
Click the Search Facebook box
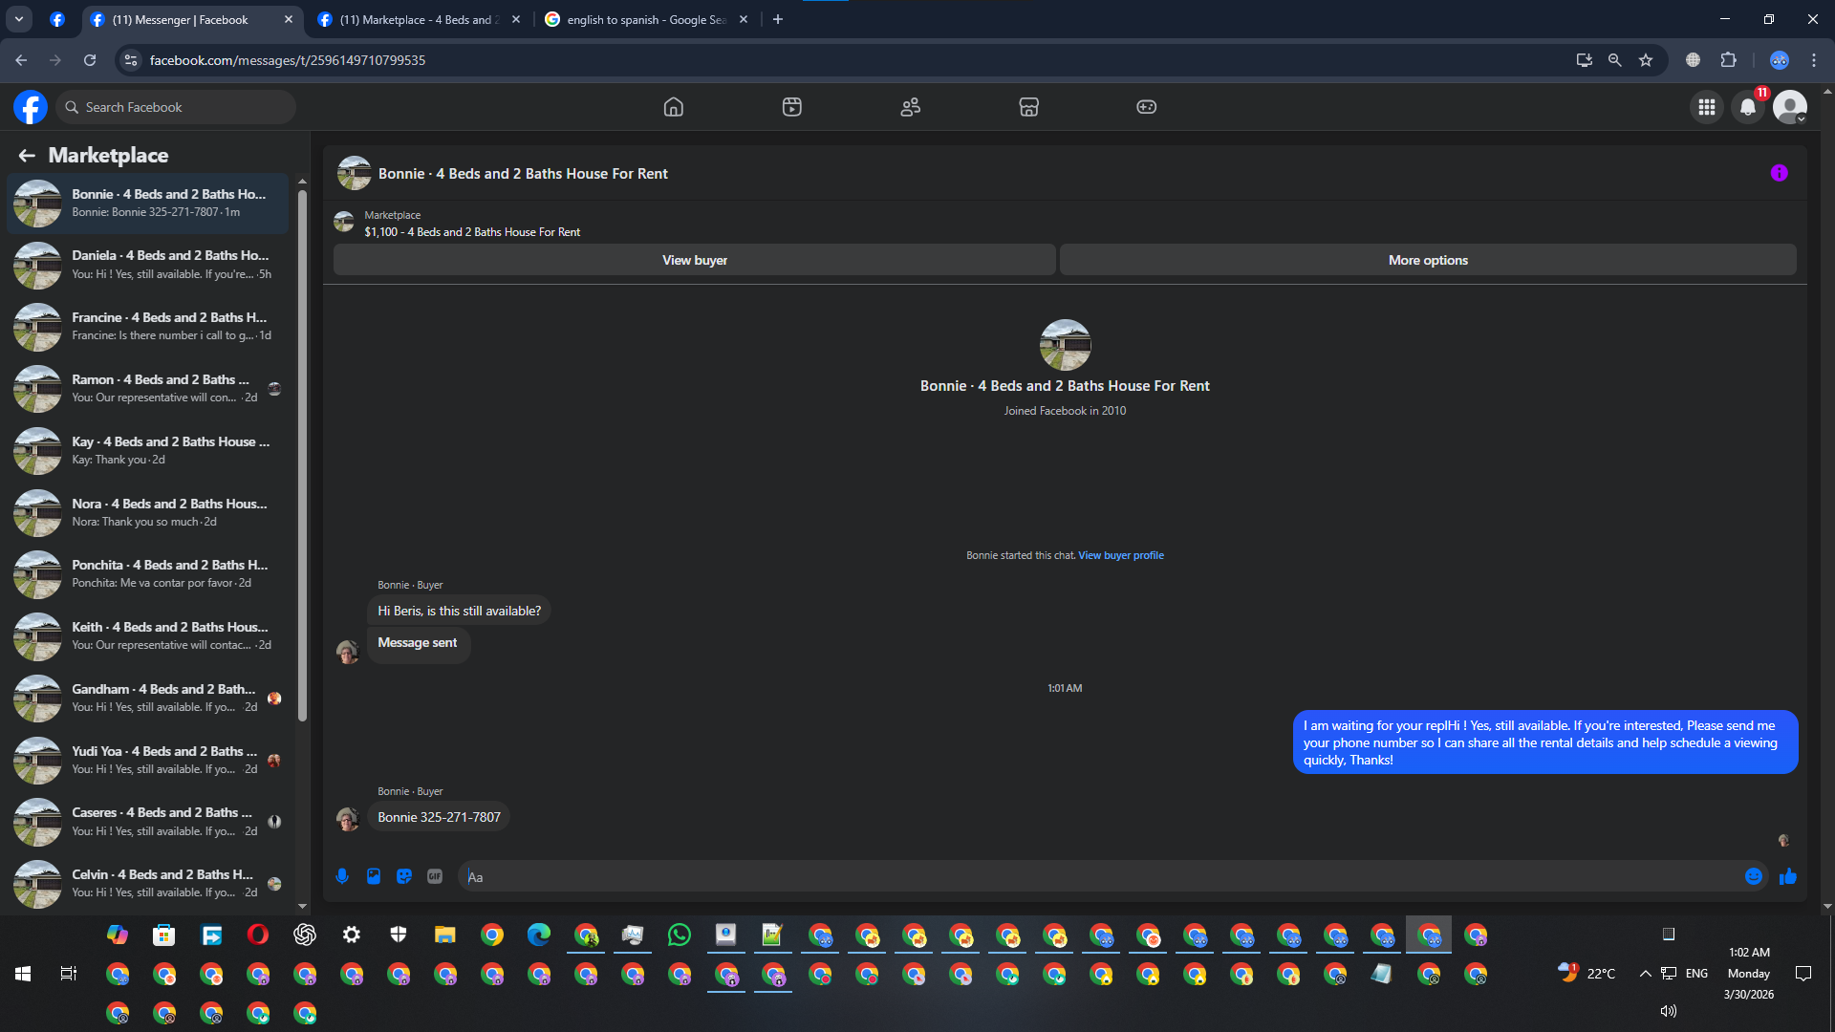pos(176,107)
